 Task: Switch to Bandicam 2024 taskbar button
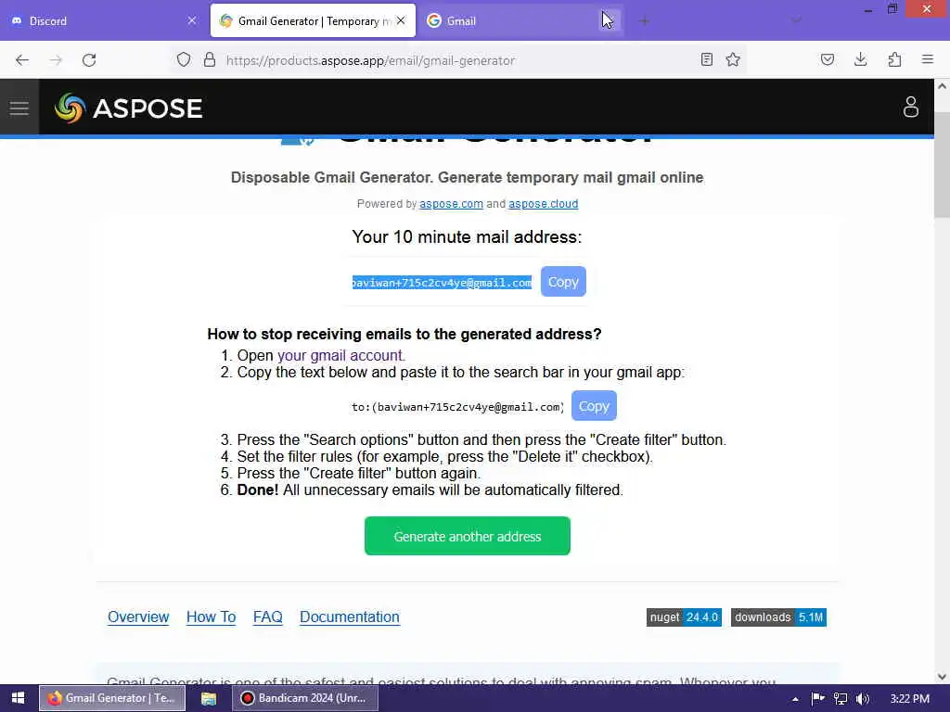305,698
